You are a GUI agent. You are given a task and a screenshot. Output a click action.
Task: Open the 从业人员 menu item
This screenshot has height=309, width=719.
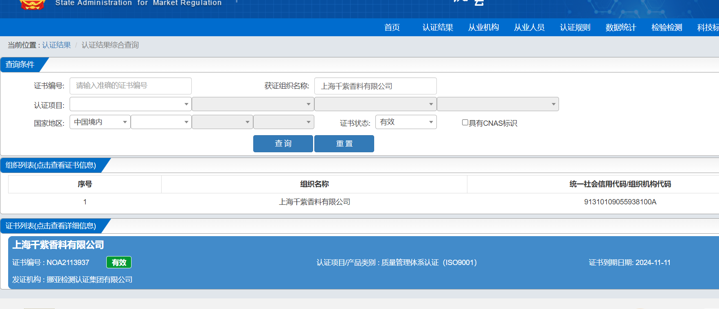(529, 27)
